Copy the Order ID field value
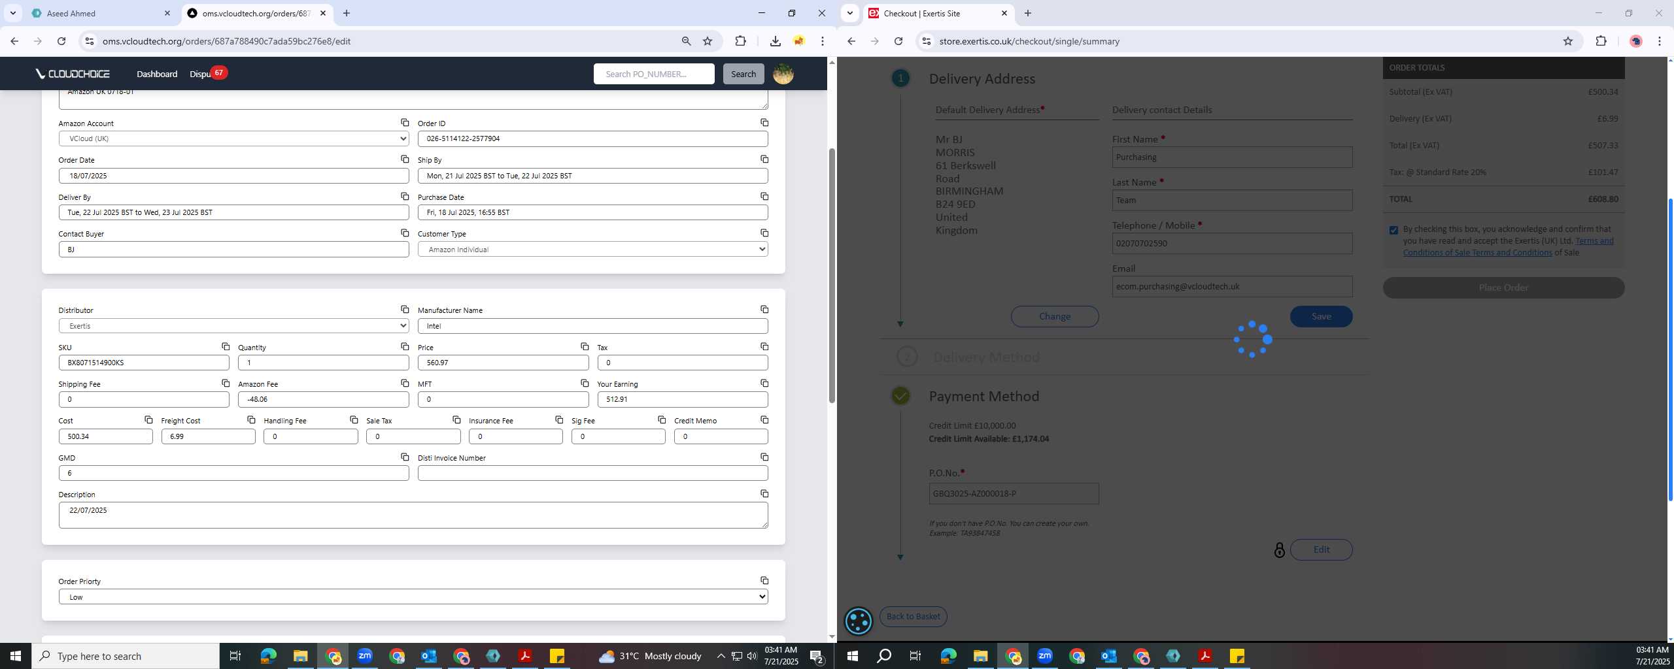The height and width of the screenshot is (669, 1674). (764, 123)
